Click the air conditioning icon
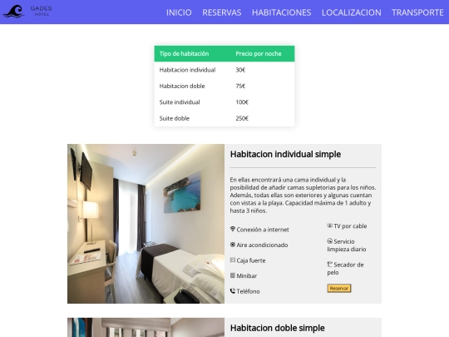The height and width of the screenshot is (337, 449). coord(233,245)
